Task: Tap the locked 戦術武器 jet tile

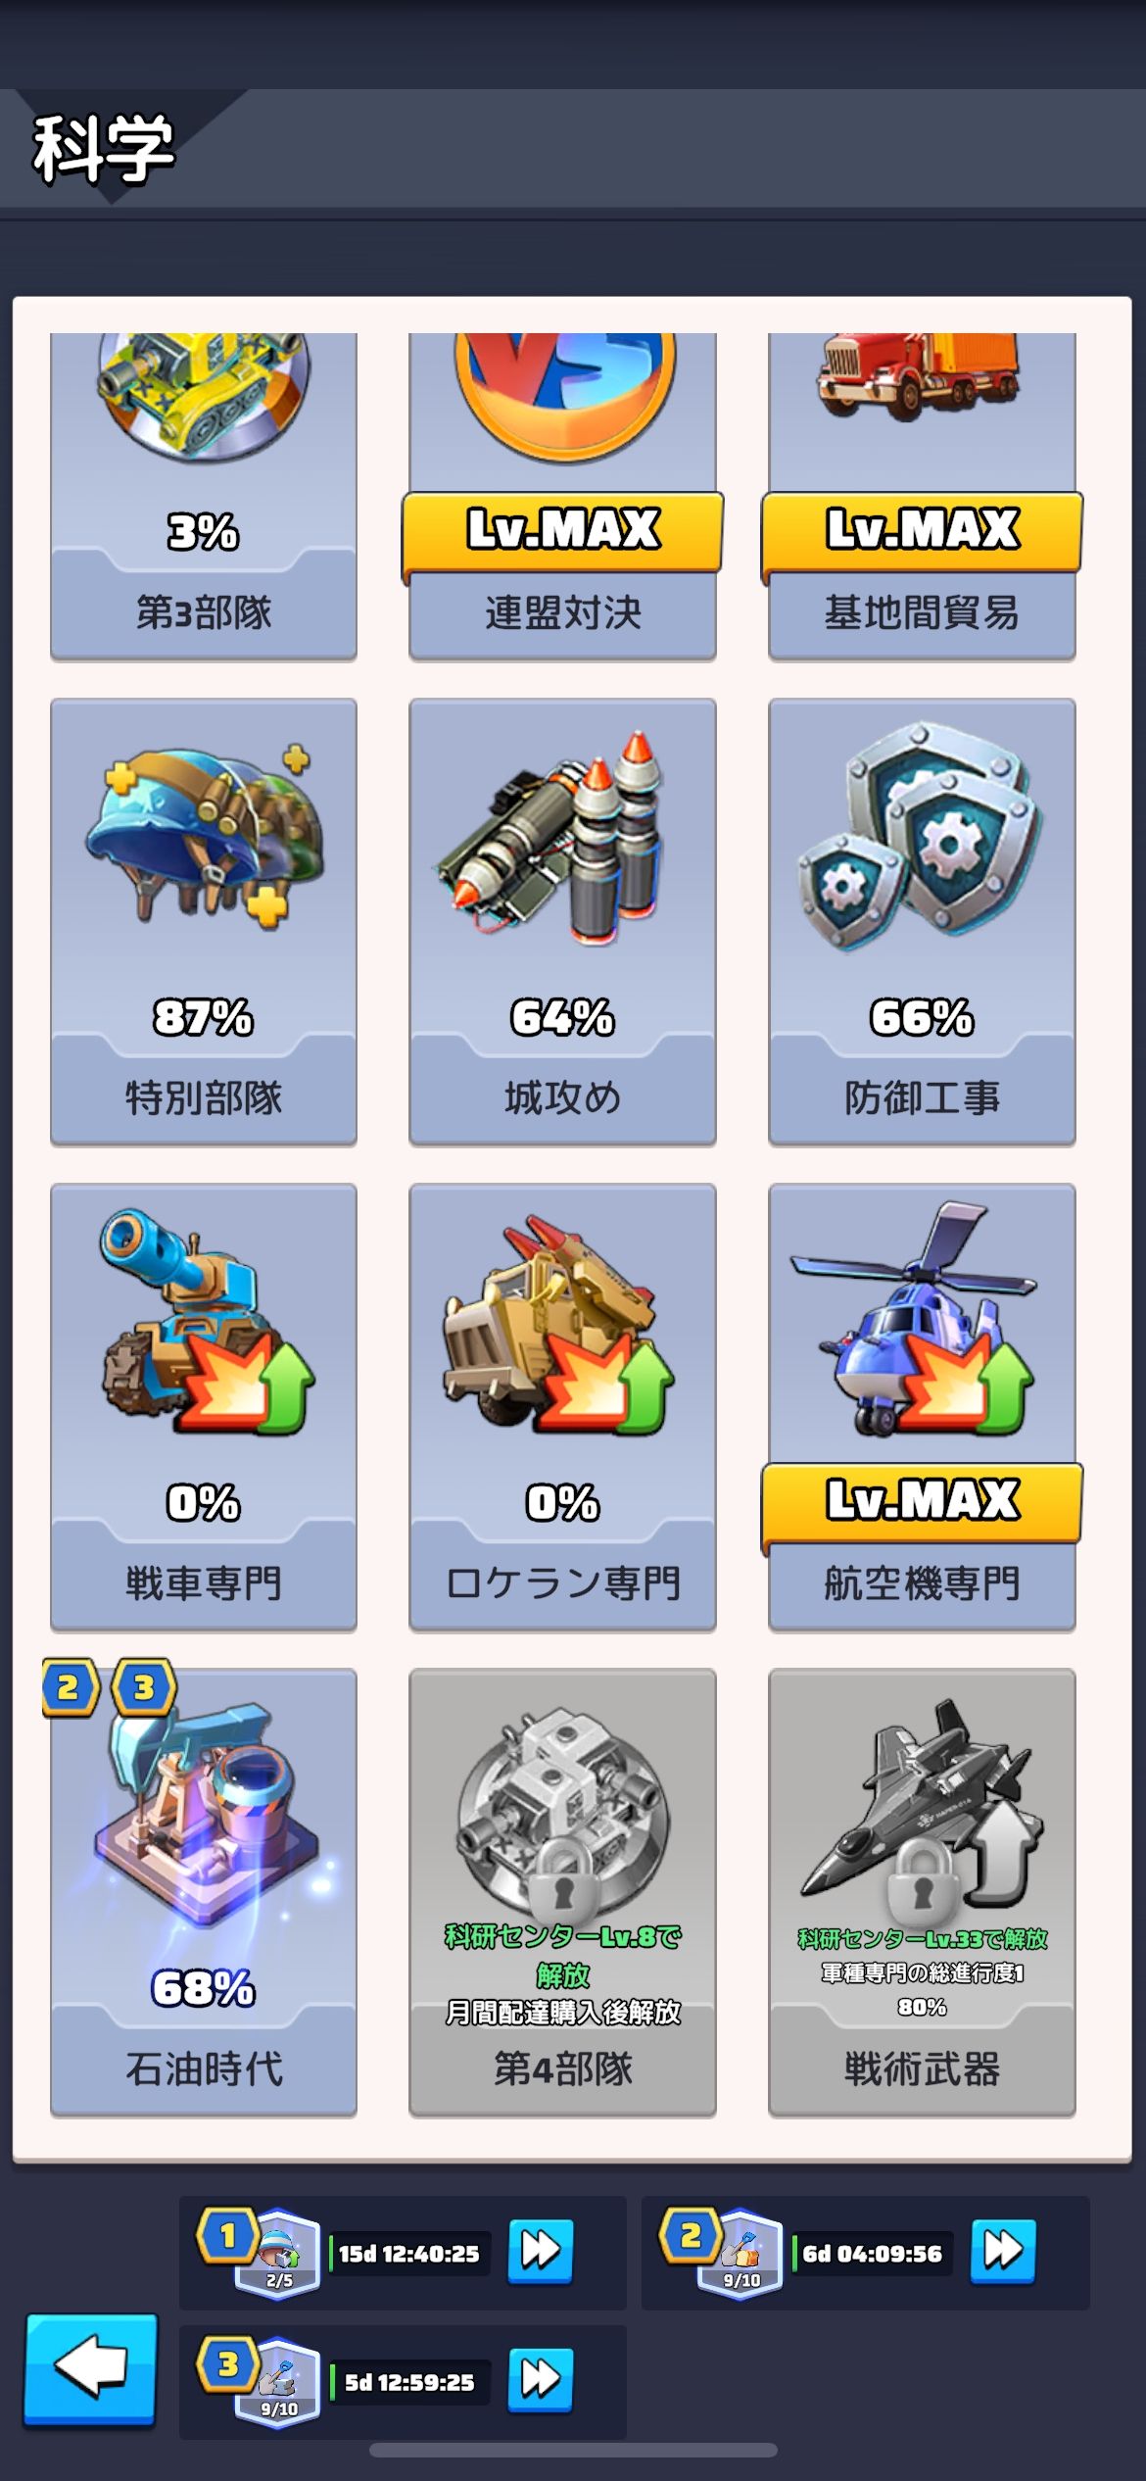Action: [922, 1892]
